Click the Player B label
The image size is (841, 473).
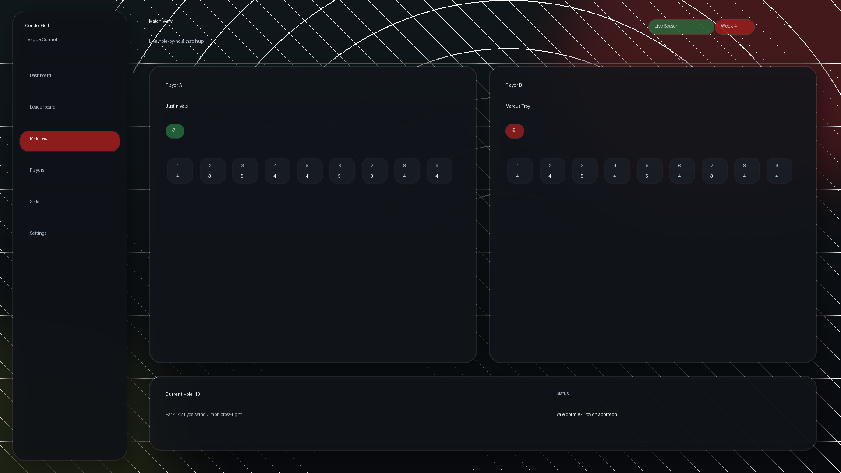tap(514, 85)
